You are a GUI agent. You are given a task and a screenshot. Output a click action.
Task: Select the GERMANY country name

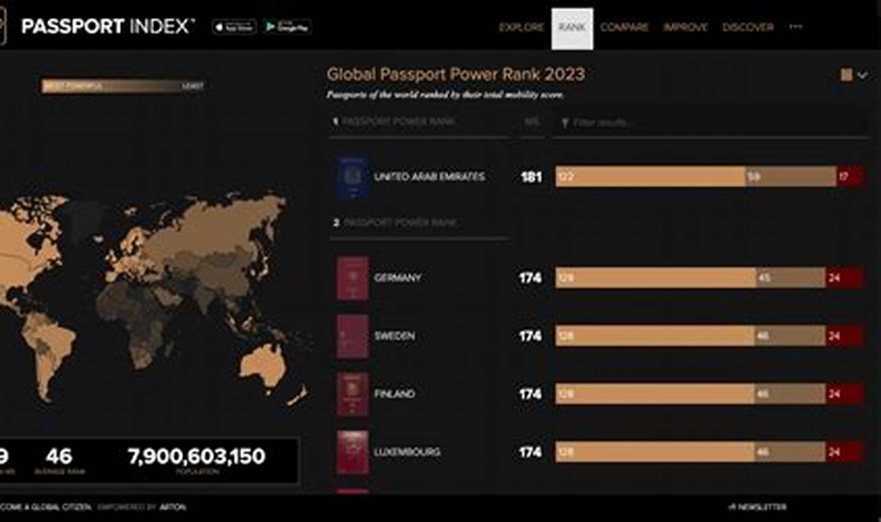click(x=397, y=278)
